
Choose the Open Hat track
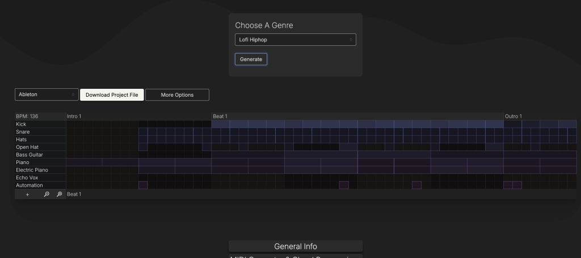click(x=27, y=147)
